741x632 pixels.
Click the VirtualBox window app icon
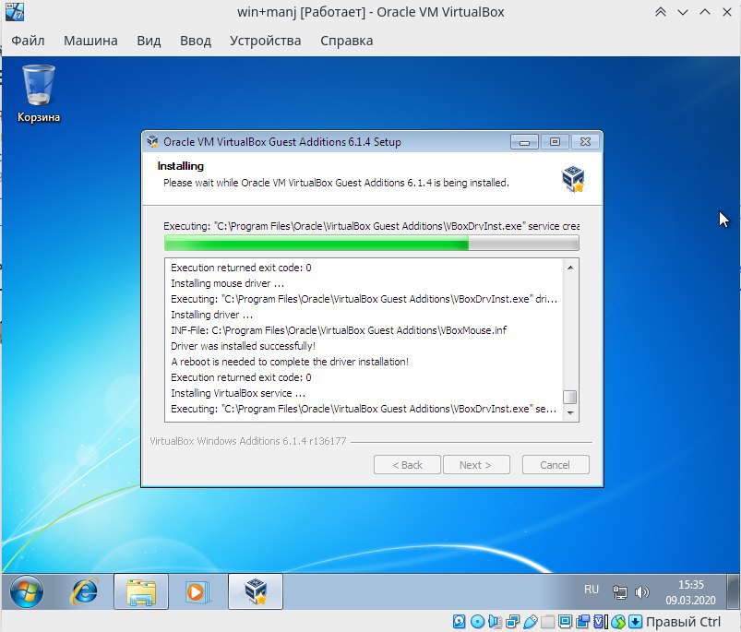click(14, 12)
